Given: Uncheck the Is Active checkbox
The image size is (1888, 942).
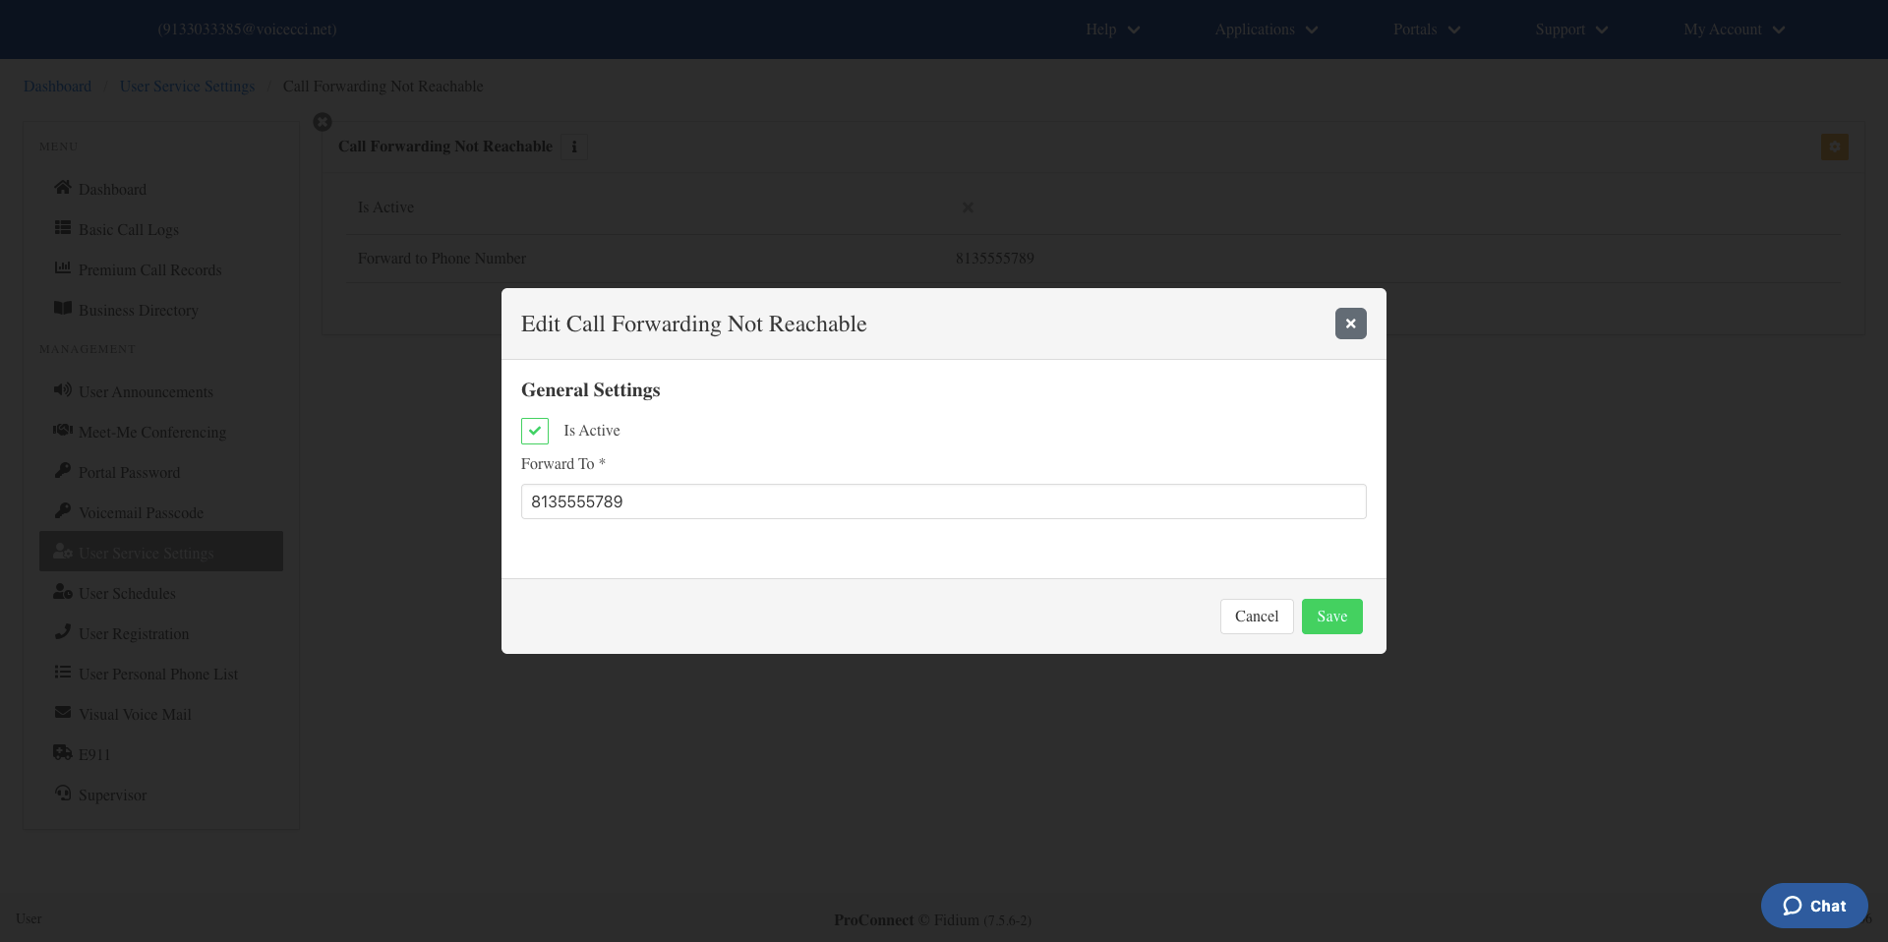Looking at the screenshot, I should 535,431.
